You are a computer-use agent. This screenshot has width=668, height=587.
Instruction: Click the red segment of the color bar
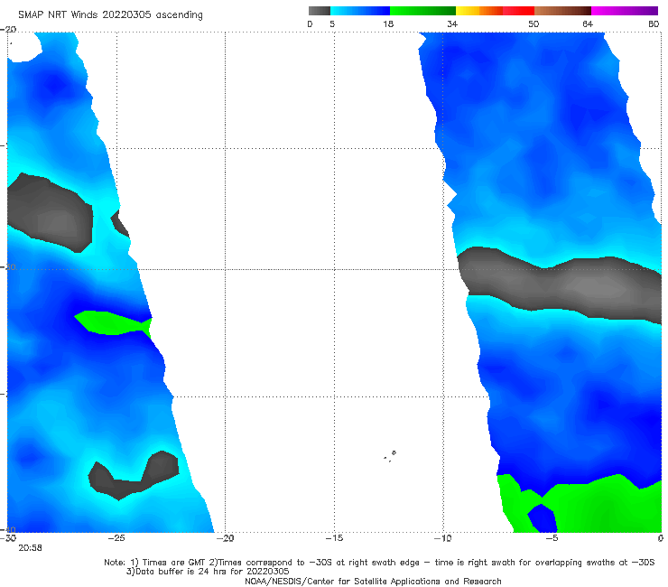[x=518, y=11]
